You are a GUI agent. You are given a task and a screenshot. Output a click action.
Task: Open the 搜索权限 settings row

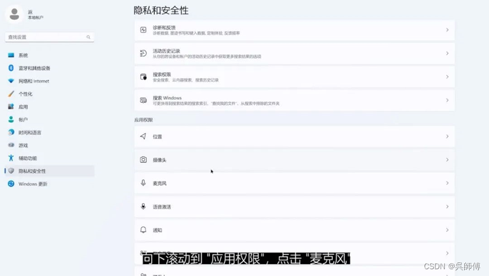(295, 77)
